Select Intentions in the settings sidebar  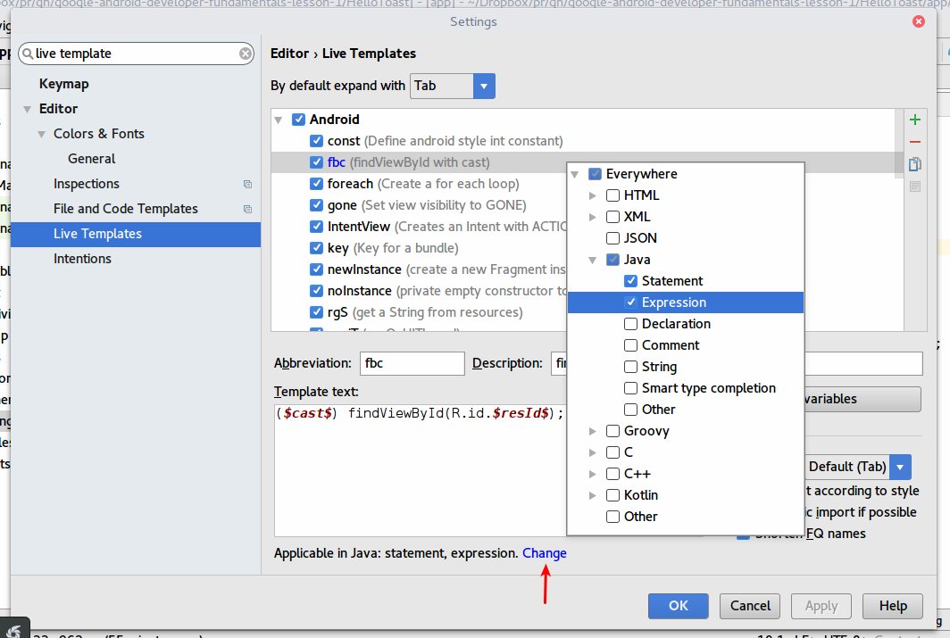pos(82,259)
